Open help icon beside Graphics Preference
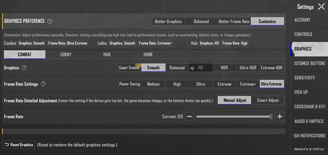 point(50,21)
